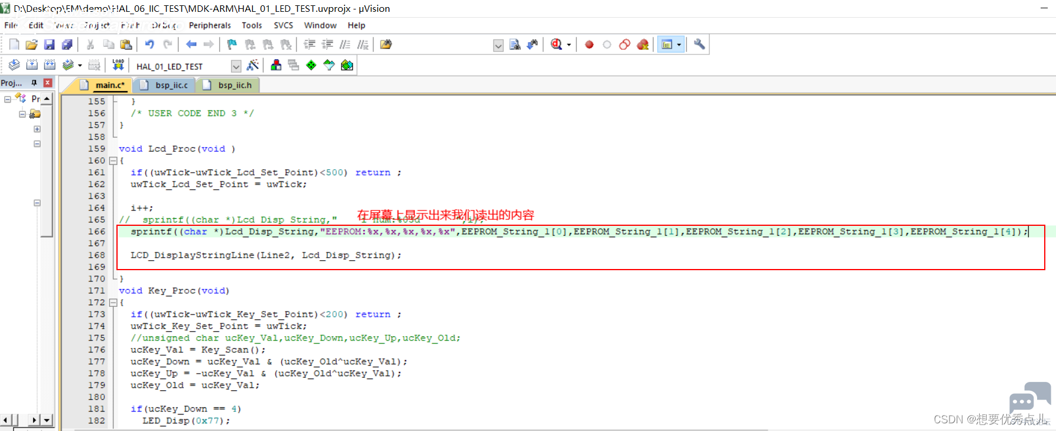
Task: Click the Build target icon
Action: point(32,65)
